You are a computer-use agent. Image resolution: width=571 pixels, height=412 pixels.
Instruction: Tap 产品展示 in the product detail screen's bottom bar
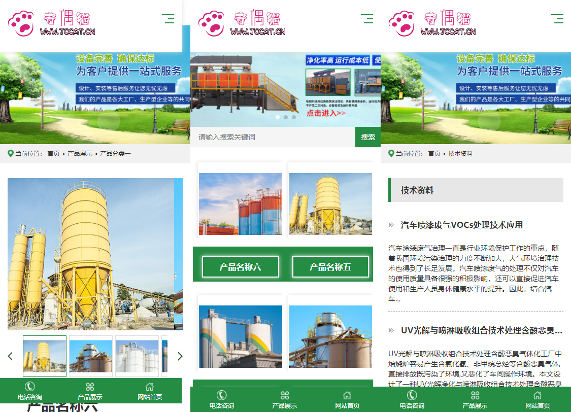click(90, 391)
